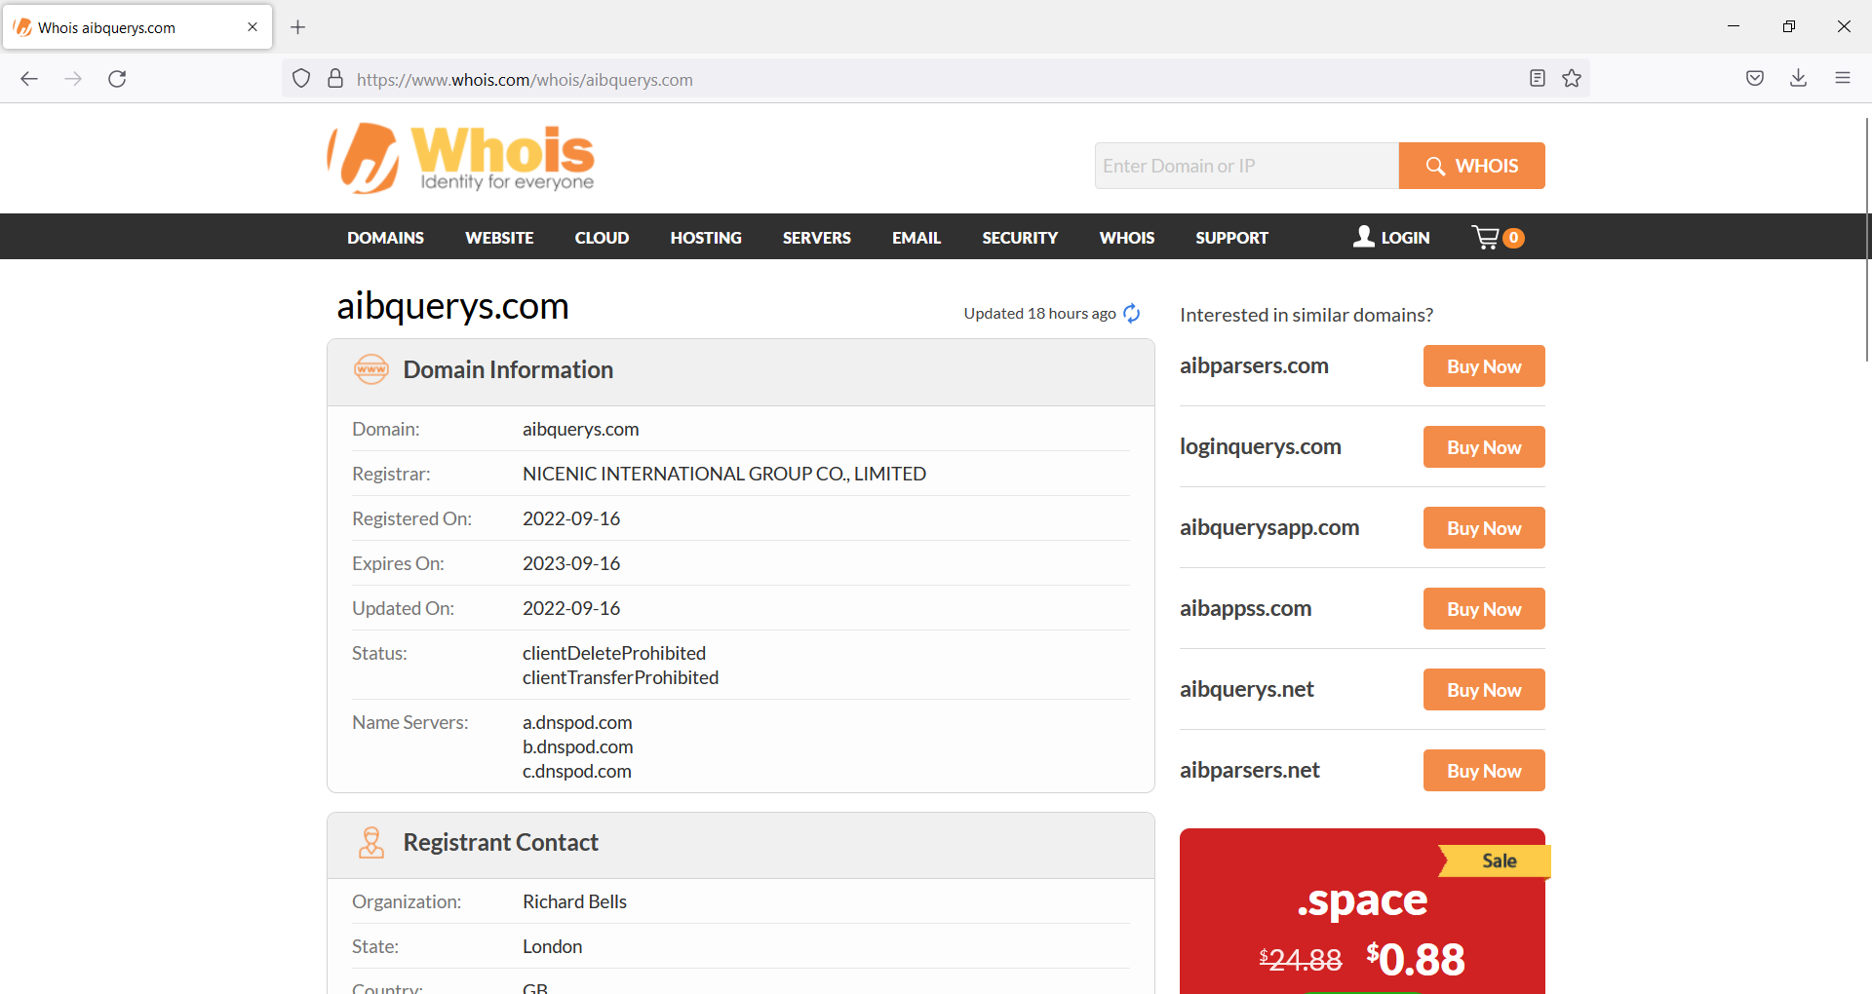The image size is (1872, 994).
Task: Click the LOGIN user link
Action: 1391,237
